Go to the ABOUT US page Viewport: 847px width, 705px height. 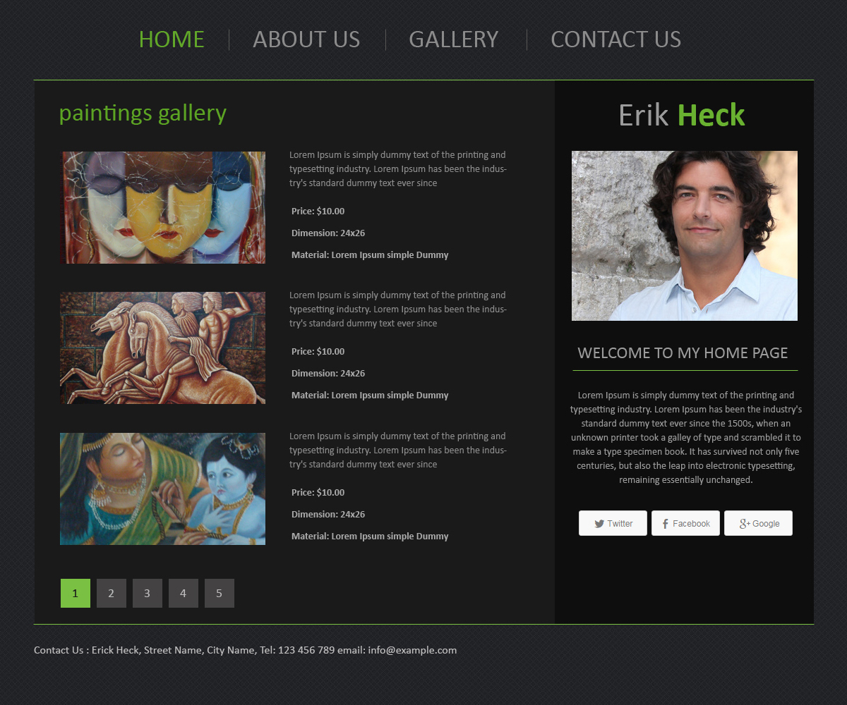(x=306, y=39)
